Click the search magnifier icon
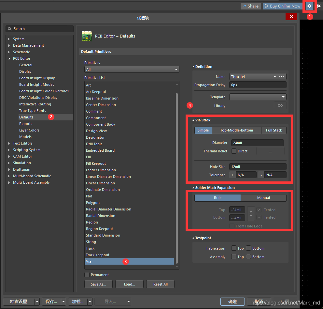Screen dimensions: 323x309 (9, 29)
